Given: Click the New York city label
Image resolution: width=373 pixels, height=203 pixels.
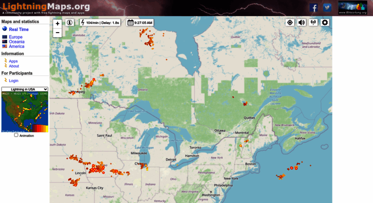Looking at the screenshot, I should [231, 179].
